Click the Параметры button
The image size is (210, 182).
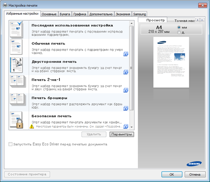121,134
